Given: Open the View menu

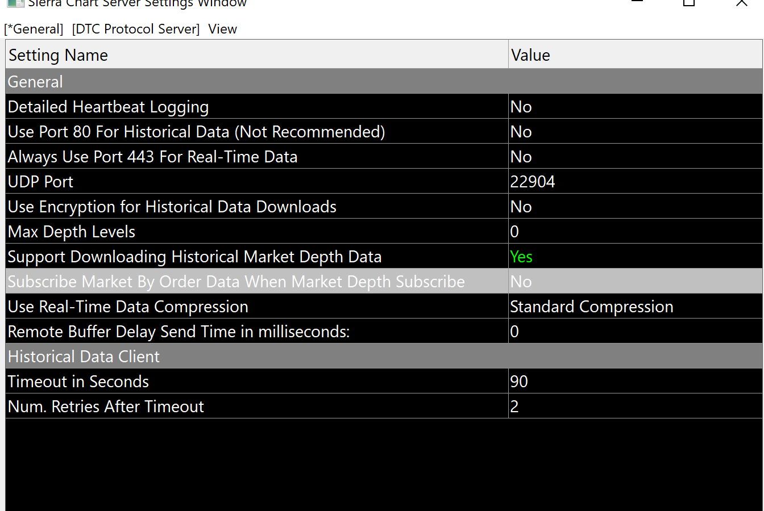Looking at the screenshot, I should pos(222,29).
